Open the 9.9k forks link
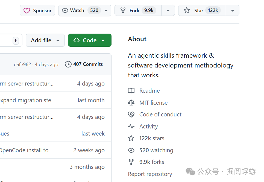The width and height of the screenshot is (264, 182). coord(152,162)
